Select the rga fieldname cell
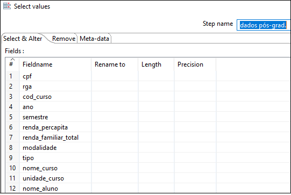The height and width of the screenshot is (195, 291). coord(55,86)
